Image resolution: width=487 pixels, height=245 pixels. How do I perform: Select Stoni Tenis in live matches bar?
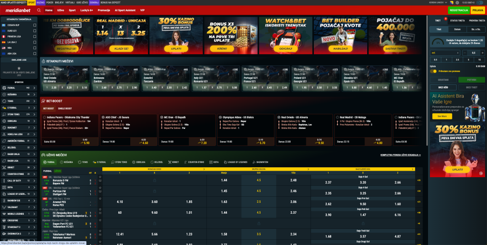point(119,162)
